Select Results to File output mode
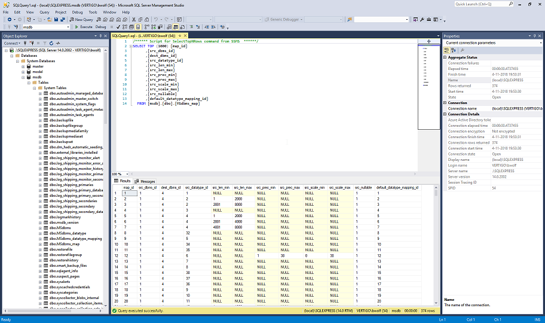 coord(182,27)
